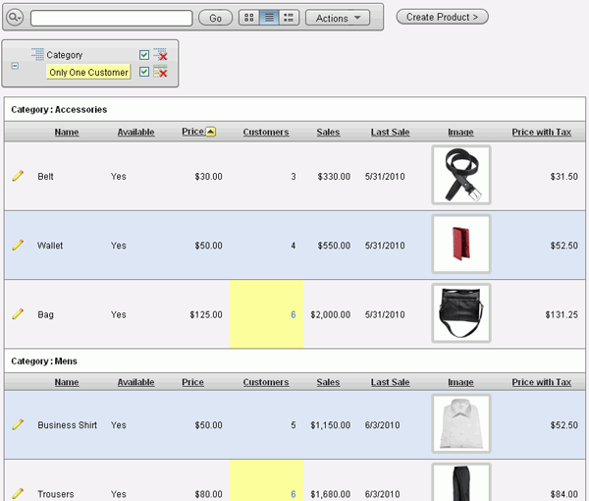Open Customers column header in Mens
The height and width of the screenshot is (501, 589).
point(266,382)
